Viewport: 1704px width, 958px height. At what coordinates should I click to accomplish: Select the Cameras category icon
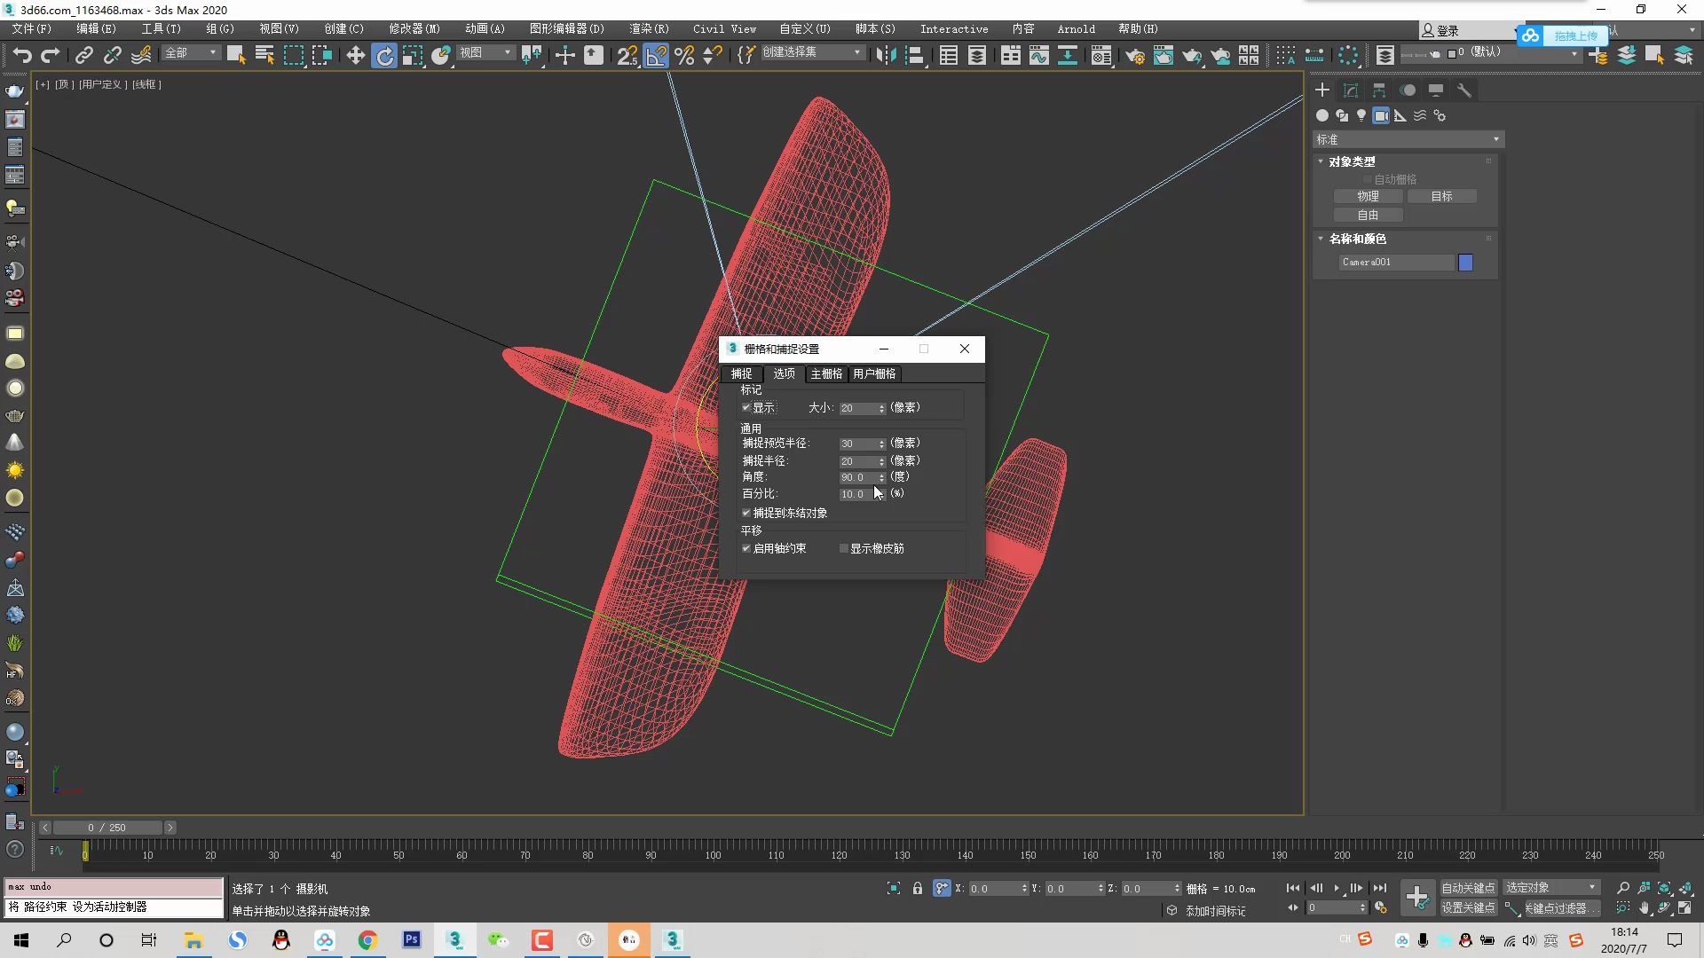tap(1381, 115)
